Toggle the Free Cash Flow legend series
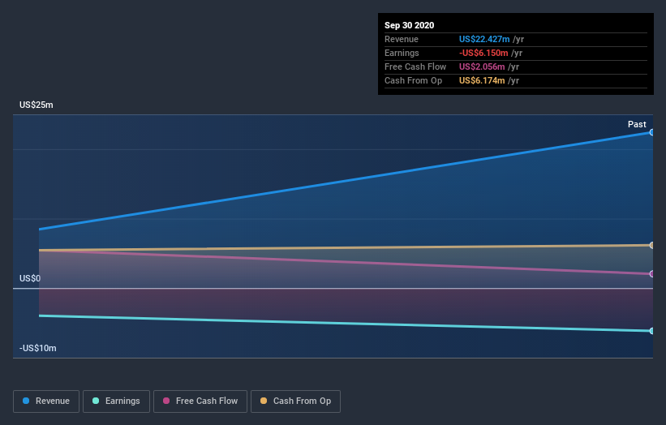The width and height of the screenshot is (666, 425). (x=200, y=401)
